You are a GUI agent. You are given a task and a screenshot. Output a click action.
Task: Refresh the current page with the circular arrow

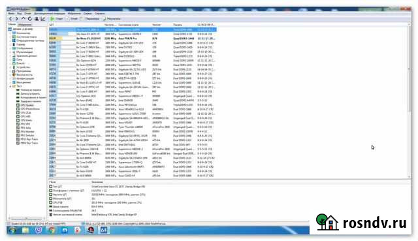[x=30, y=19]
